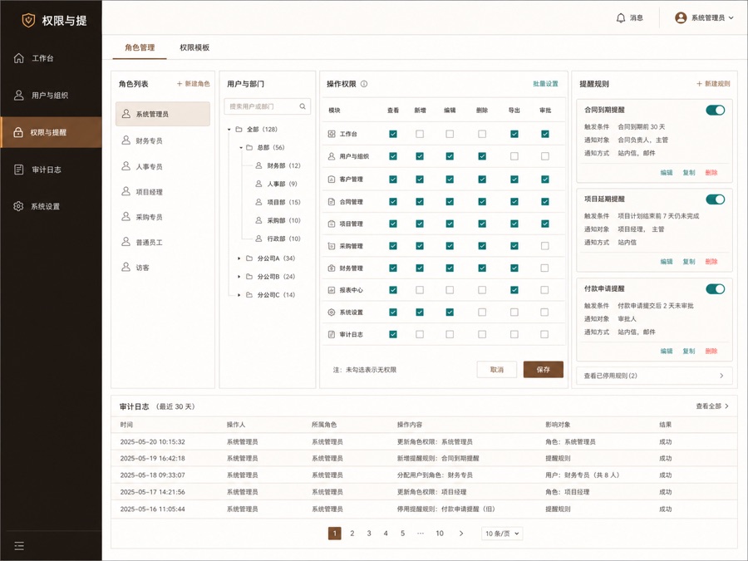Delete the 合同到期提醒 rule via 删除

[711, 173]
